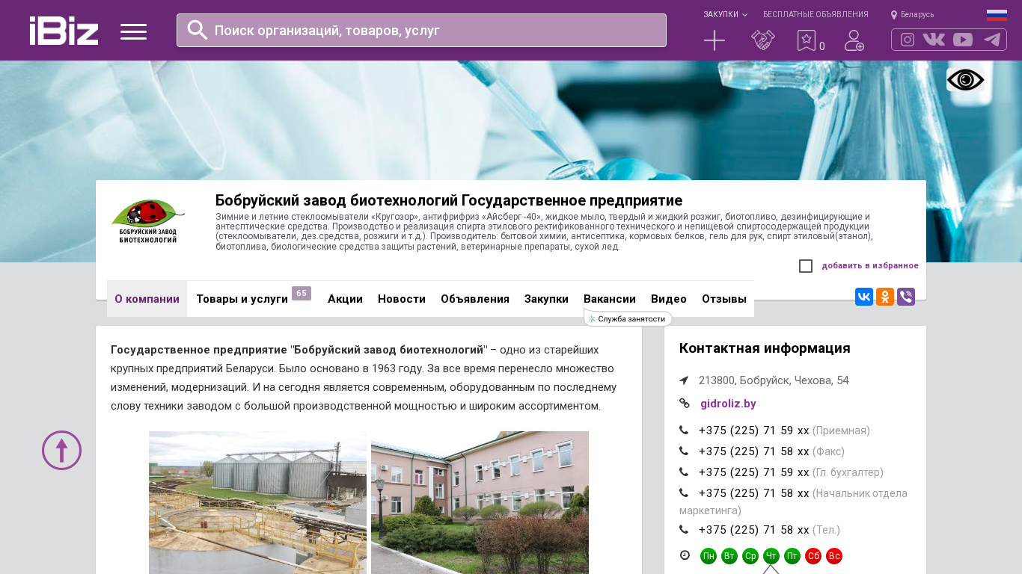Visit gidroliz.by website link

[728, 404]
